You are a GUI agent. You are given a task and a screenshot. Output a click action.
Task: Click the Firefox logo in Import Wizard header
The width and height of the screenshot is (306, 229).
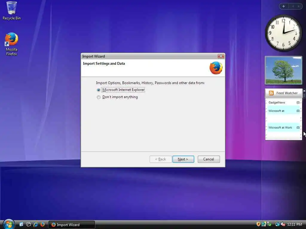click(x=216, y=68)
